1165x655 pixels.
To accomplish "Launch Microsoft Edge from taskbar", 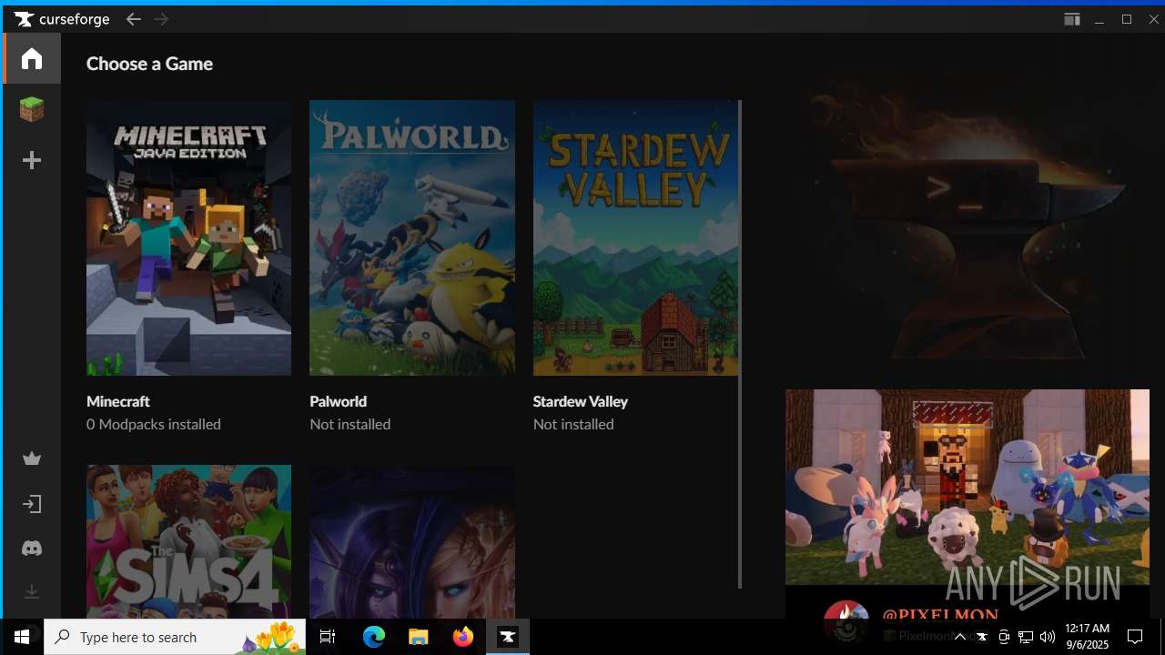I will point(374,637).
